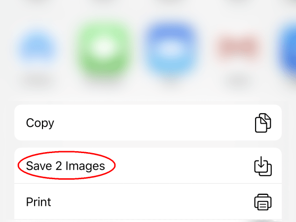
Task: Tap the partially visible row beneath Print
Action: (x=148, y=221)
